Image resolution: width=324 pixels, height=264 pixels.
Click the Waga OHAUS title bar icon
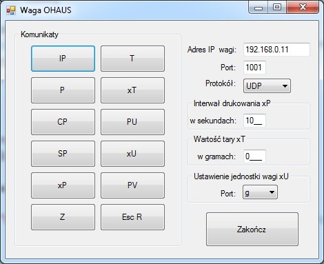[x=11, y=10]
